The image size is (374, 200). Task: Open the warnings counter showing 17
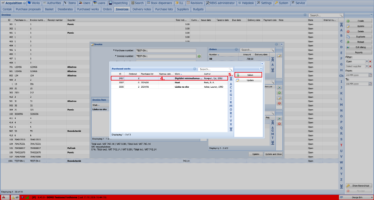[15, 197]
